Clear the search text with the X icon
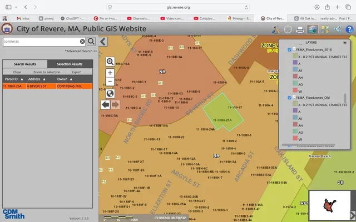Viewport: 356px width, 222px height. click(x=82, y=41)
